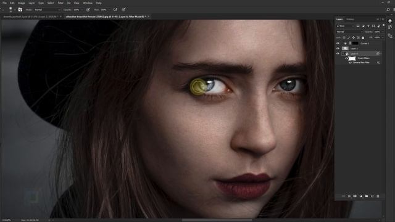Viewport: 395px width, 222px height.
Task: Open the layer blend mode dropdown
Action: tap(349, 32)
